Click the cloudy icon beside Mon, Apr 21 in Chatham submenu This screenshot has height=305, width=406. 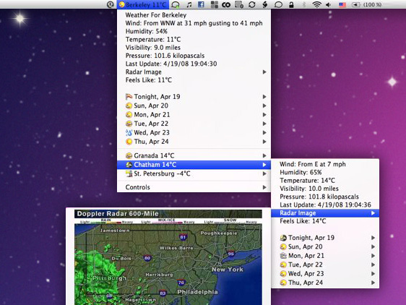283,256
